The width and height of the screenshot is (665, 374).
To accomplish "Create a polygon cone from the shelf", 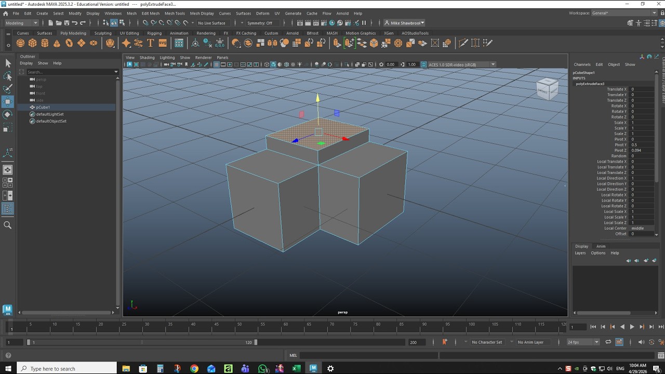I will [x=57, y=43].
